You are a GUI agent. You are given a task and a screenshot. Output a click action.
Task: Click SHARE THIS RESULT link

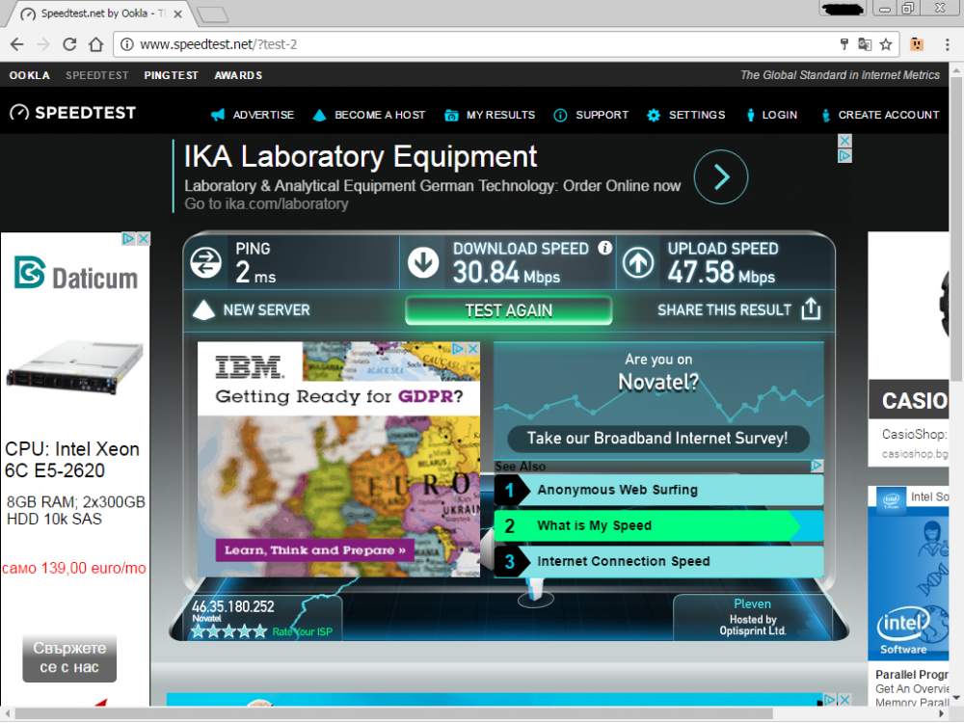coord(724,309)
